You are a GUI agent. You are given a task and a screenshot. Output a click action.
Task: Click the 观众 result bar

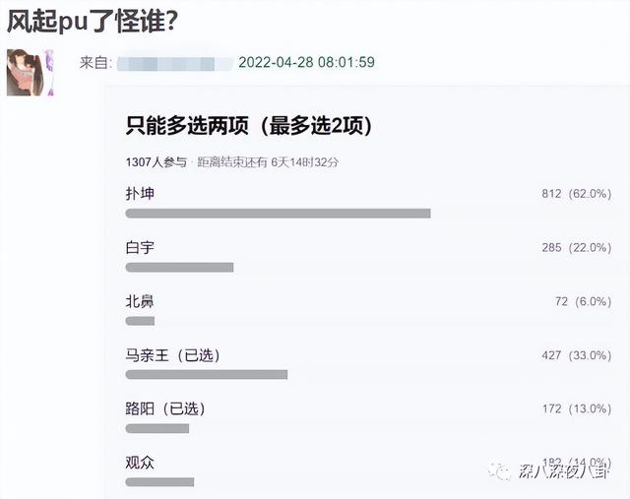coord(159,482)
